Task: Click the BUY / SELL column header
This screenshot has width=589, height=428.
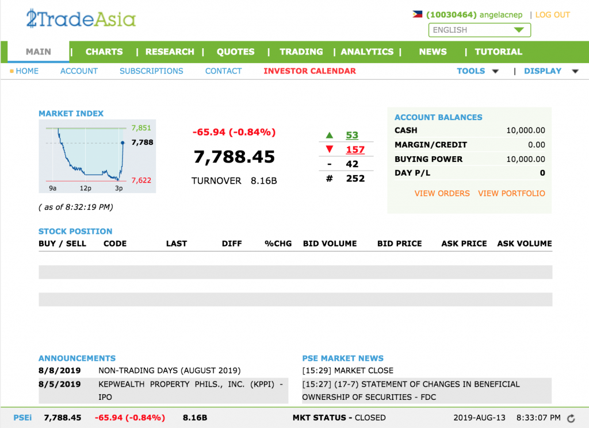Action: click(x=62, y=244)
